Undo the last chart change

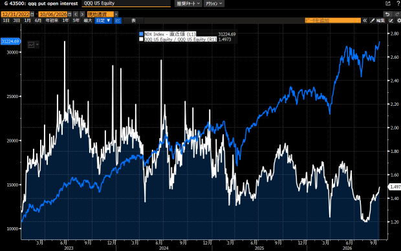pos(387,14)
